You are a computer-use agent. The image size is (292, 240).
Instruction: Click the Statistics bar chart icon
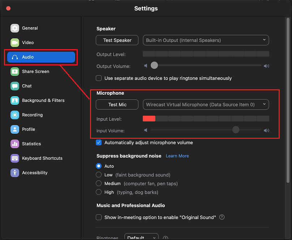15,144
